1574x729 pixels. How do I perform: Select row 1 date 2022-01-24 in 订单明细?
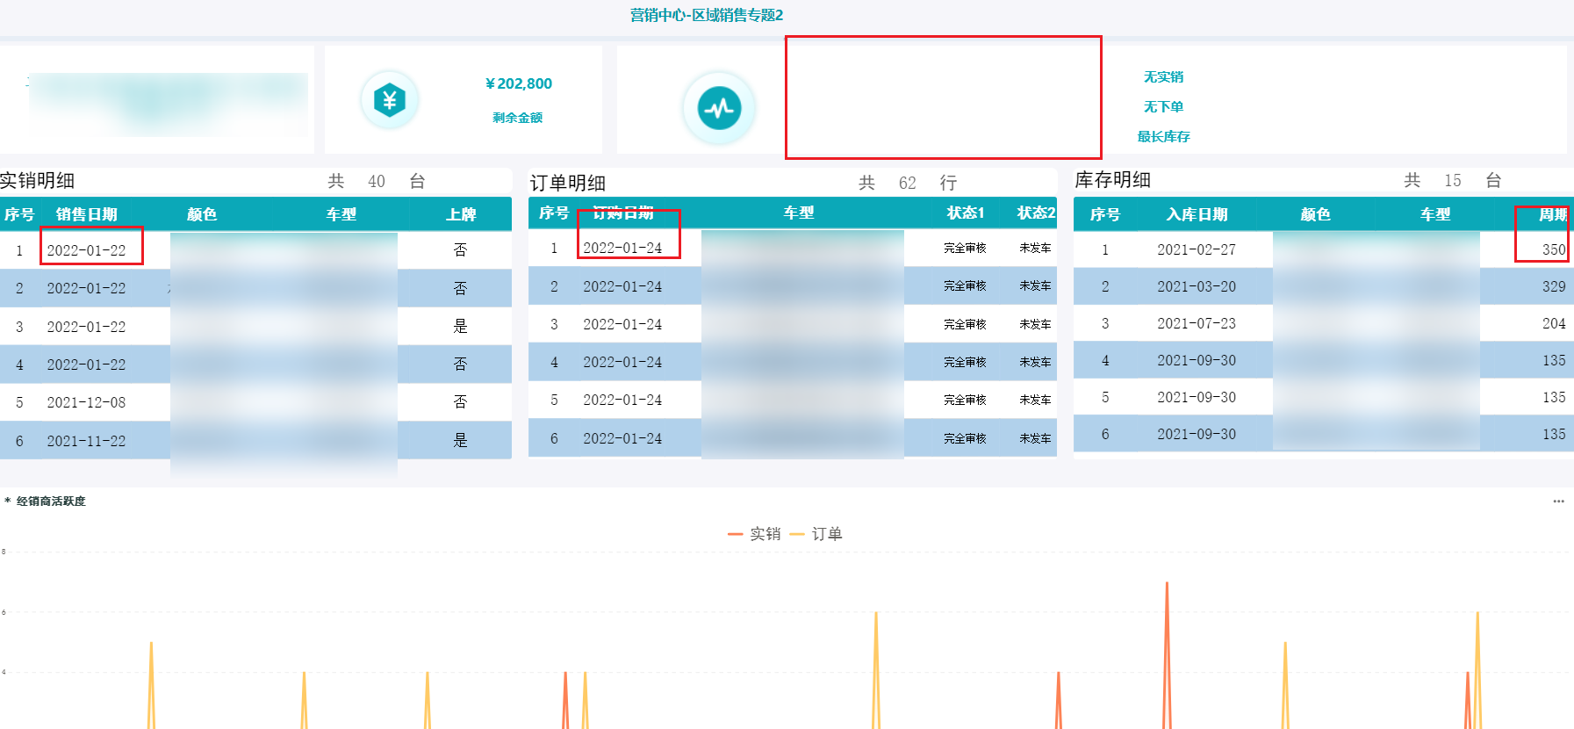coord(622,249)
